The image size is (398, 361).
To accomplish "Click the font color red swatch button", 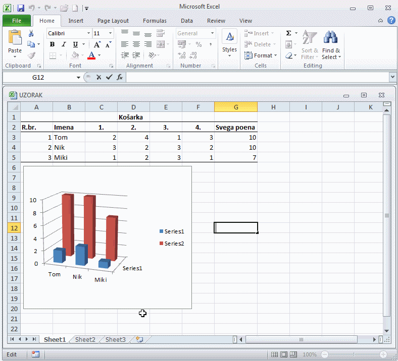I will (x=91, y=55).
